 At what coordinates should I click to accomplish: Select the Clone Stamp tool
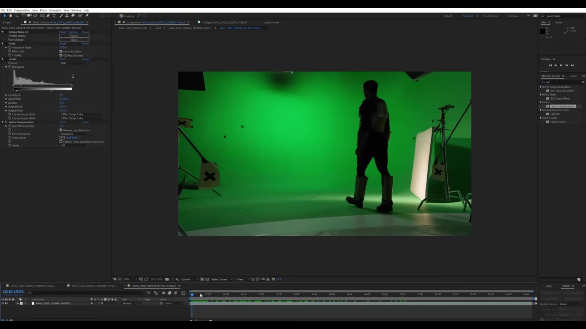click(67, 16)
